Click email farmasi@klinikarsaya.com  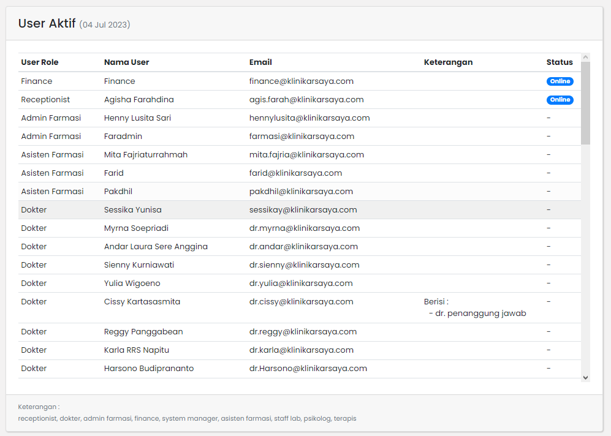302,137
